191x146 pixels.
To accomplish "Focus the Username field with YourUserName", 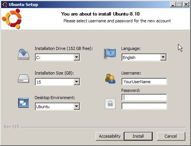I will point(144,82).
